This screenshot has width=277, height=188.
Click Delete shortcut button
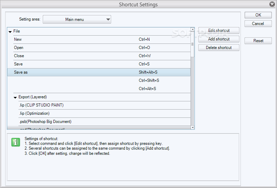click(219, 48)
